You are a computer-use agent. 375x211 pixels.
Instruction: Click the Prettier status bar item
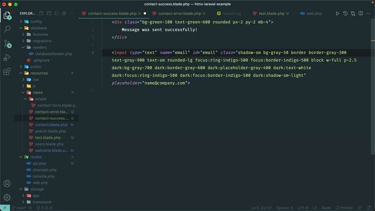coord(344,208)
